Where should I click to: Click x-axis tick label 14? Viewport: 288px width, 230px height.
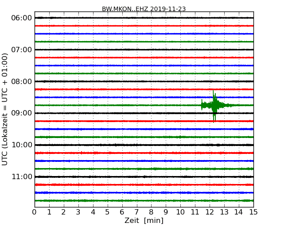(x=239, y=212)
